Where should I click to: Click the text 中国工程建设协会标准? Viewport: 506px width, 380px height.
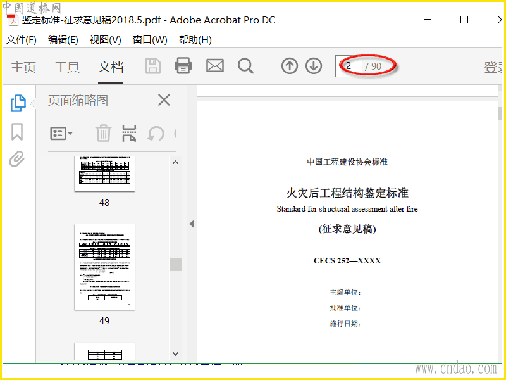pos(347,161)
